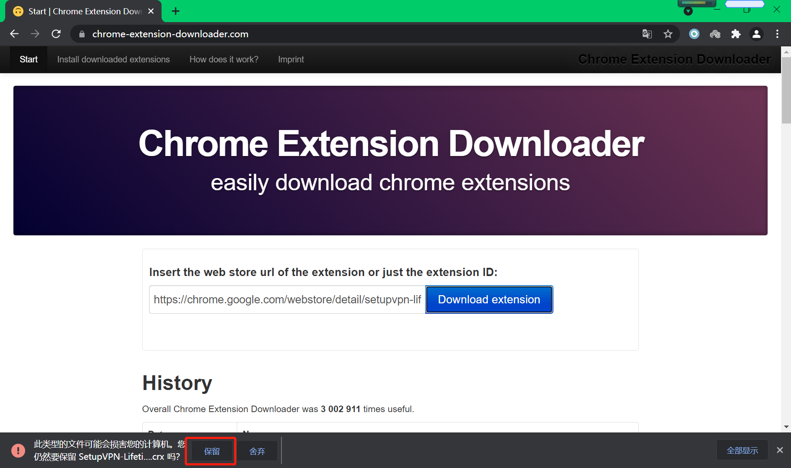The height and width of the screenshot is (468, 791).
Task: Click the browser forward arrow
Action: tap(35, 34)
